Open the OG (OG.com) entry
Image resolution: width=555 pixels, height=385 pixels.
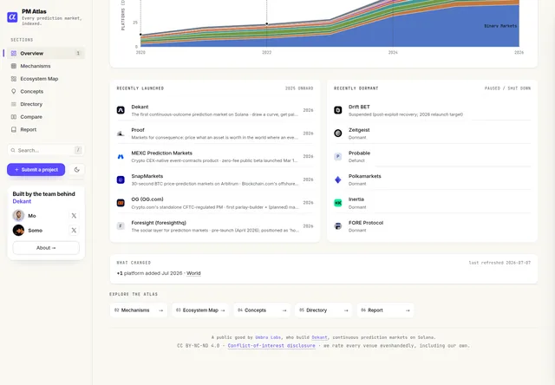[x=215, y=203]
